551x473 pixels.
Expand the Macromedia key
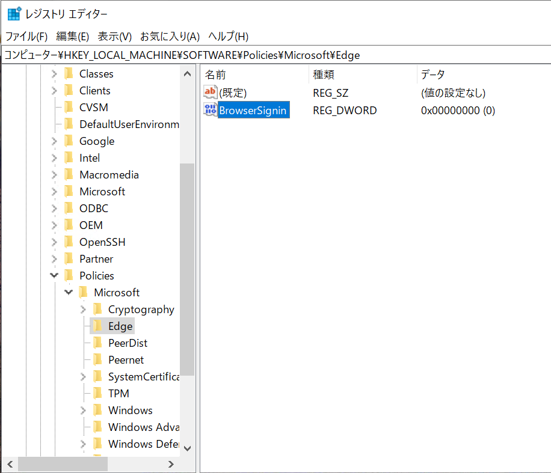click(54, 175)
